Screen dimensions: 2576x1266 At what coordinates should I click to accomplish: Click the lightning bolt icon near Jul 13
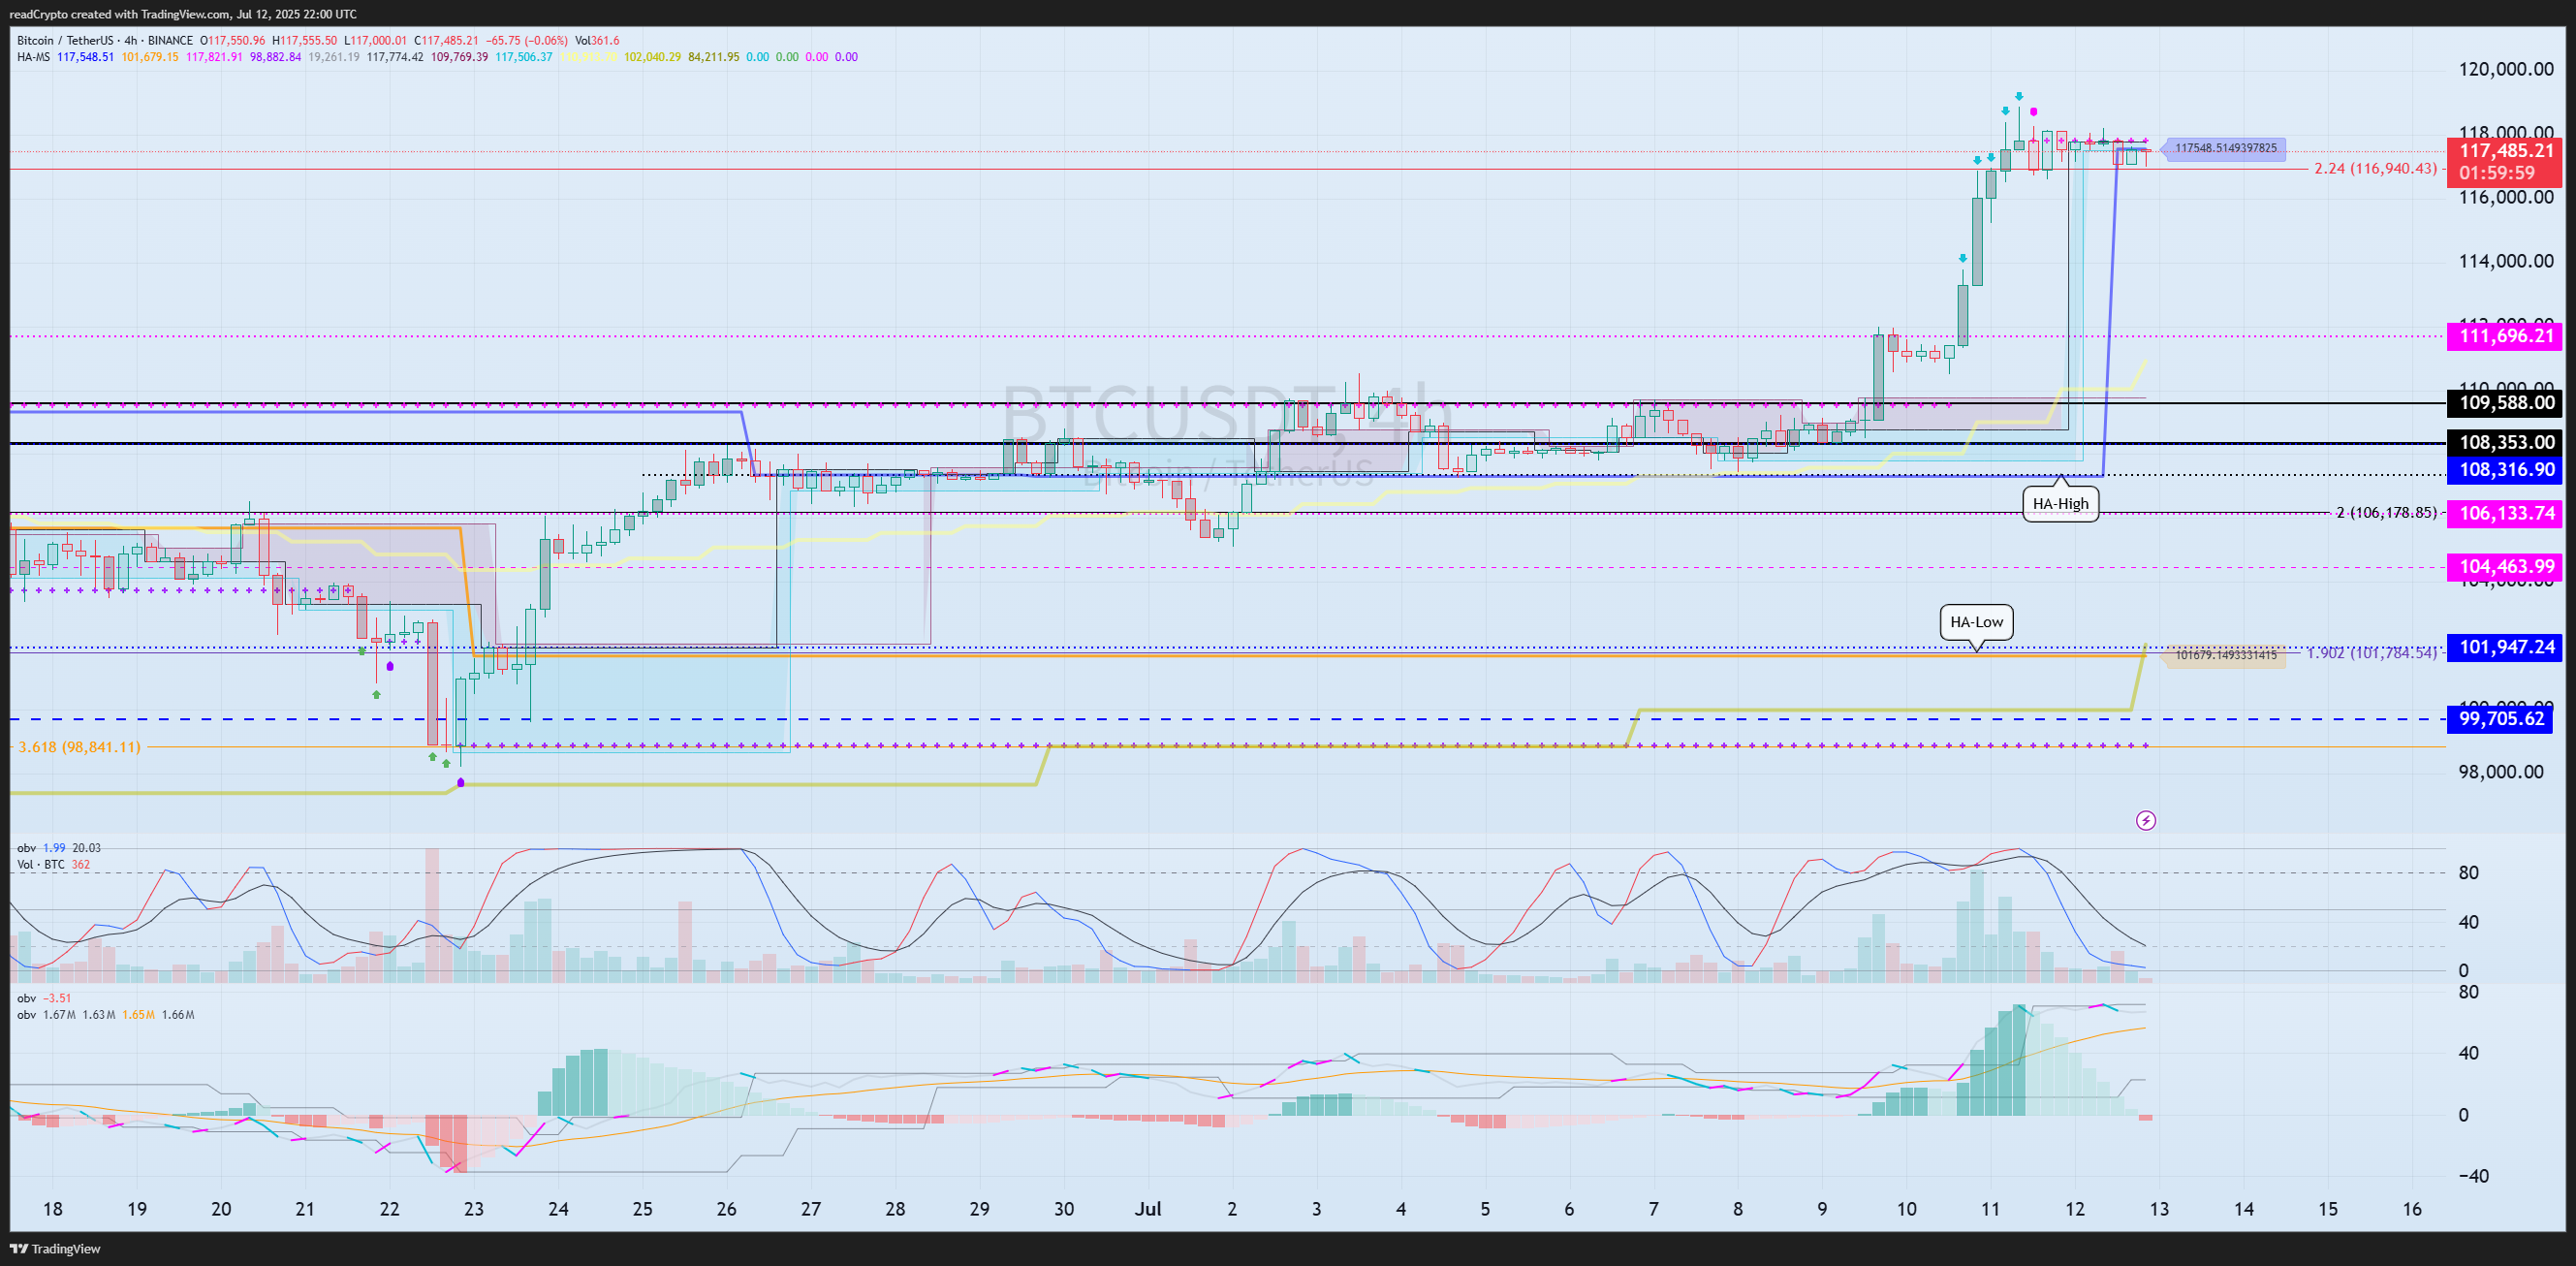tap(2145, 821)
